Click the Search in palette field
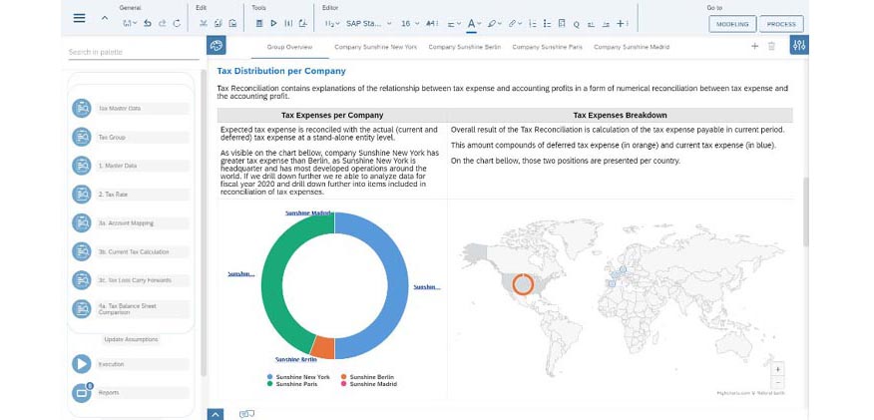This screenshot has width=874, height=420. click(134, 52)
